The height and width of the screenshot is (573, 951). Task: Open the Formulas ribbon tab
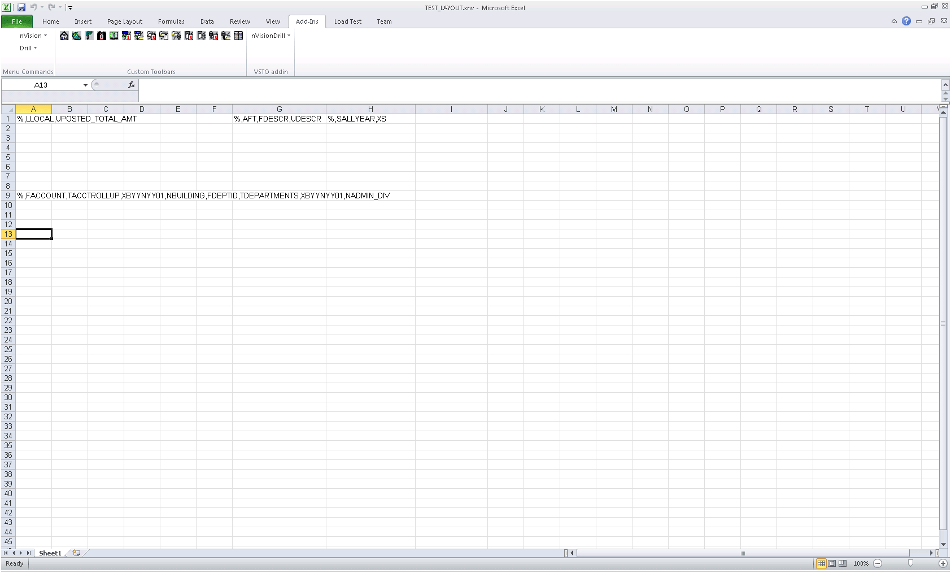(171, 21)
